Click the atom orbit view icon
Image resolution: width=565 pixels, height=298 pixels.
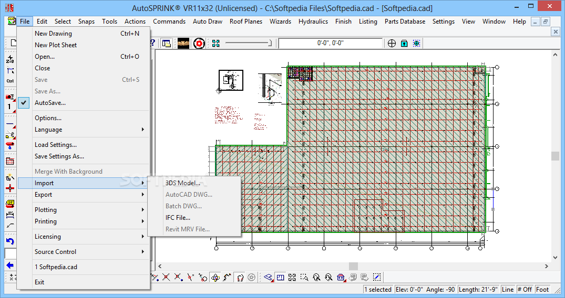(215, 277)
